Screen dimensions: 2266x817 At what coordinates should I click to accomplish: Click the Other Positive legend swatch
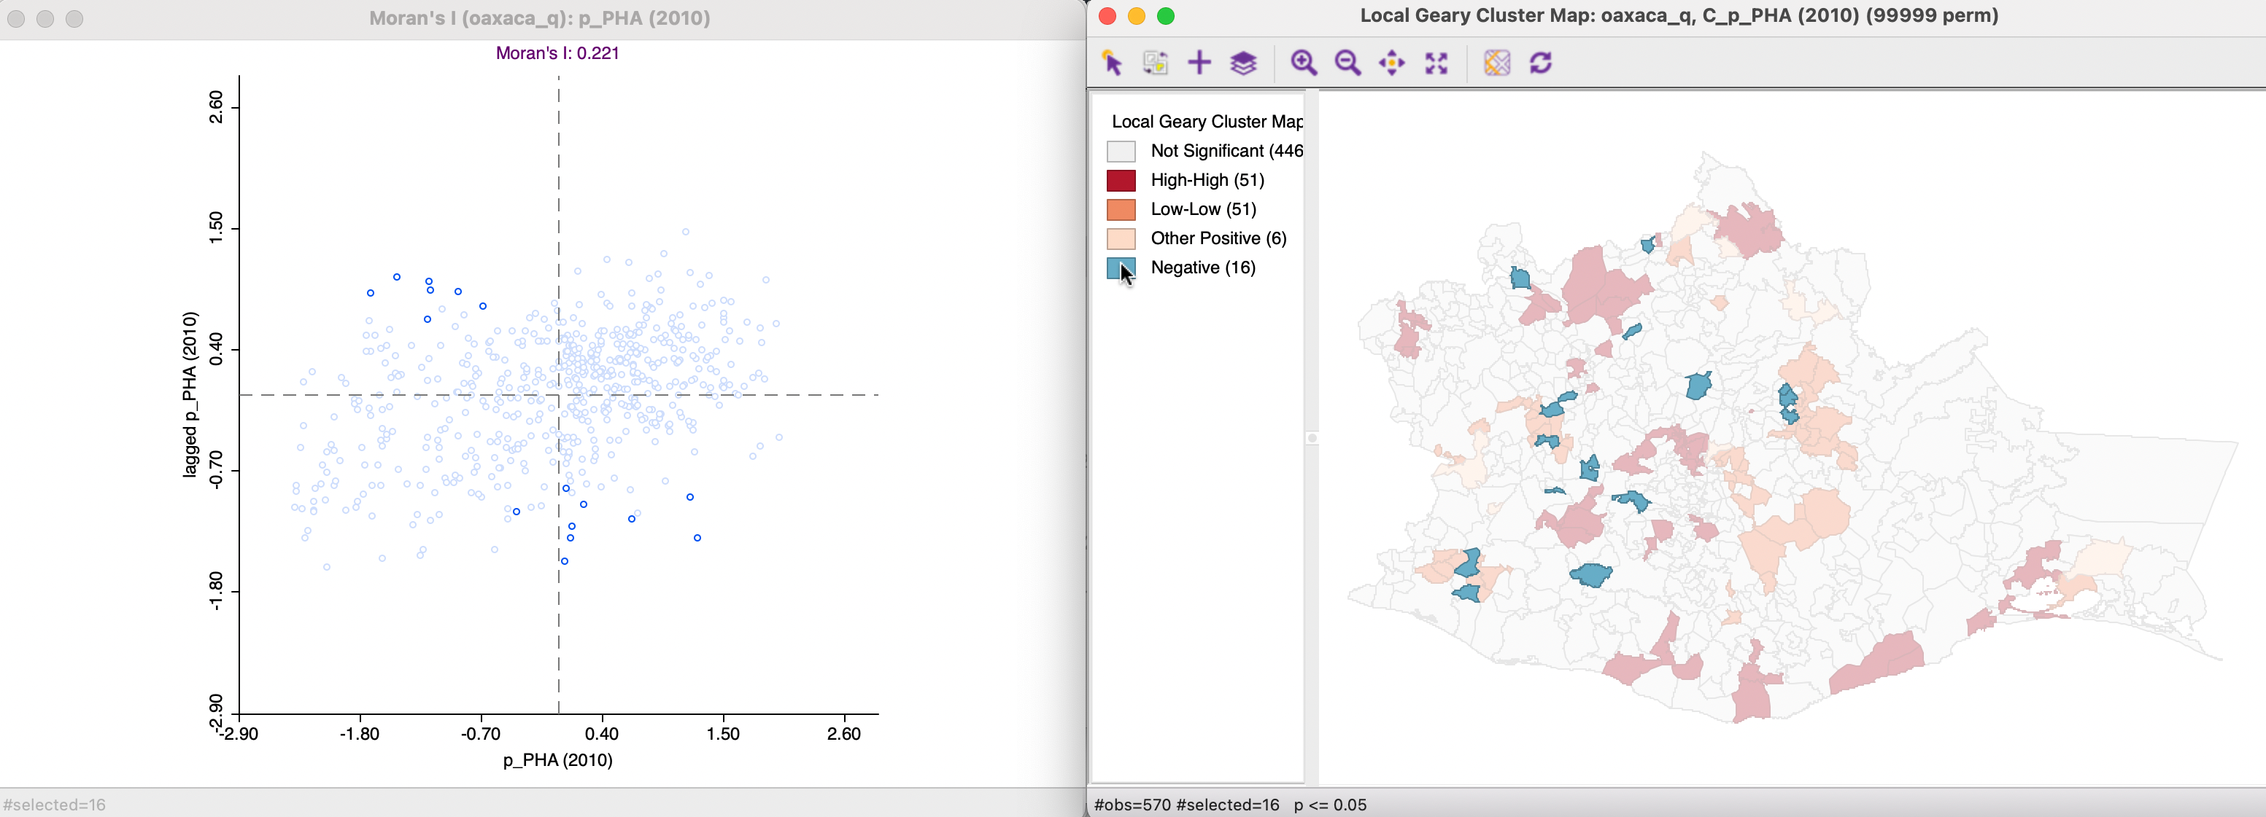tap(1121, 238)
